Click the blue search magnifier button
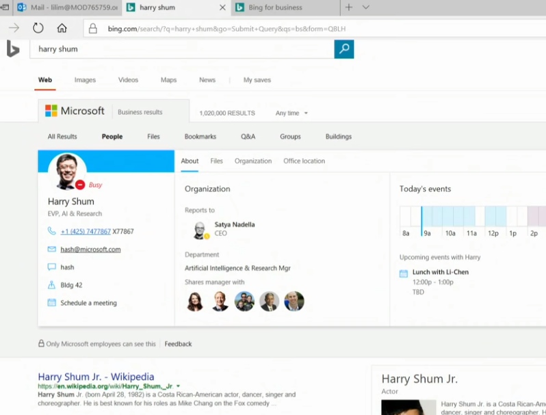 point(343,49)
